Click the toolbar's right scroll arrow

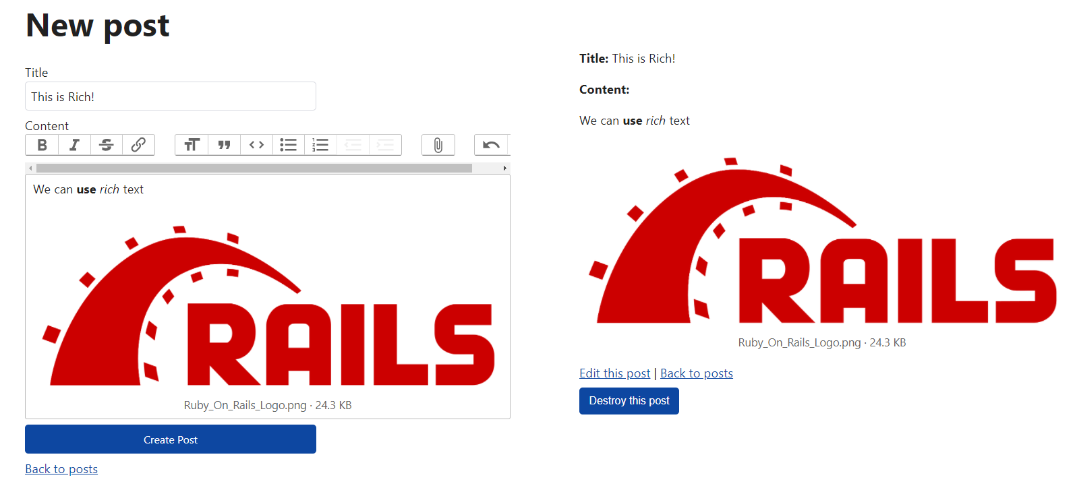[504, 168]
